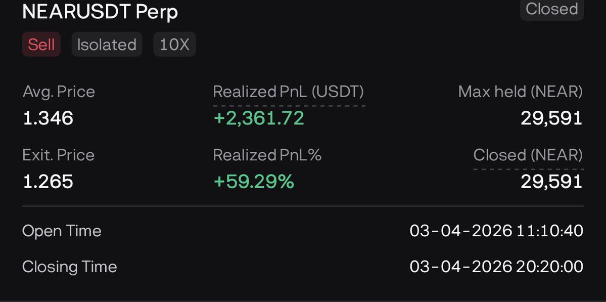Click the underlined Closed (NEAR) label
Screen dimensions: 606x302
[x=528, y=155]
